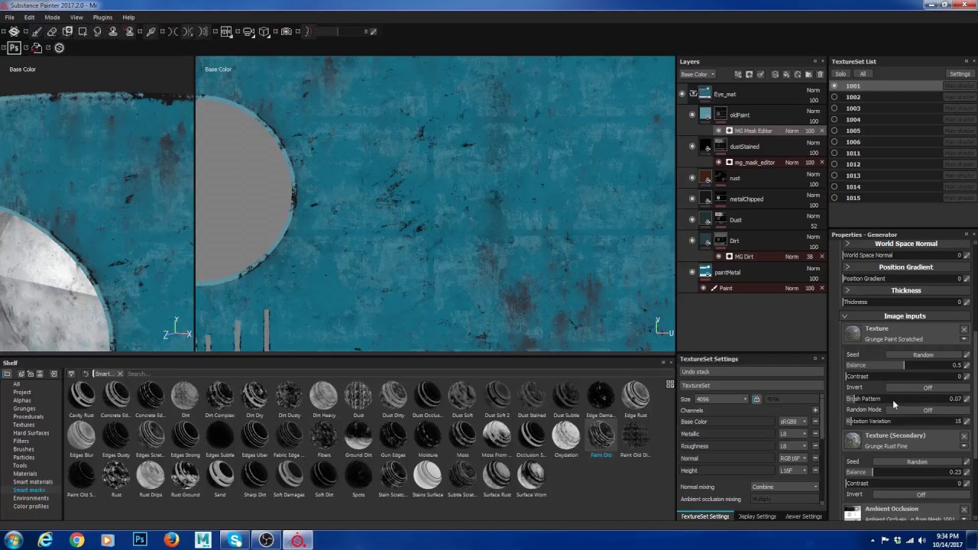The image size is (978, 550).
Task: Select the Clone stamp tool
Action: click(x=113, y=31)
